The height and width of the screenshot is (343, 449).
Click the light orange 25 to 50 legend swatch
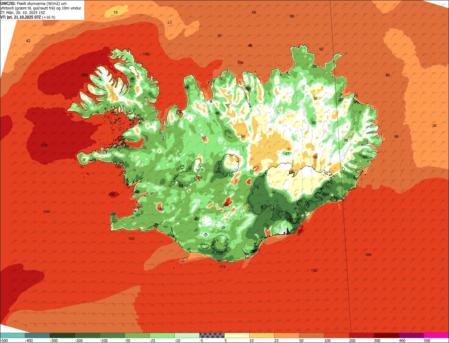click(x=287, y=335)
